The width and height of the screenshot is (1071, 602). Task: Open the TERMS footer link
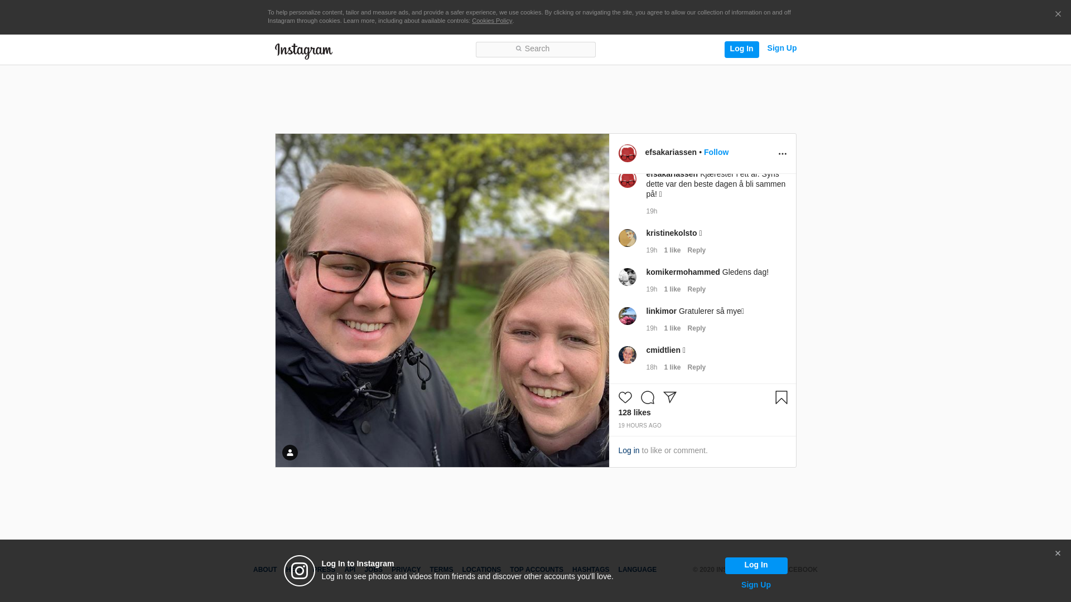click(441, 570)
